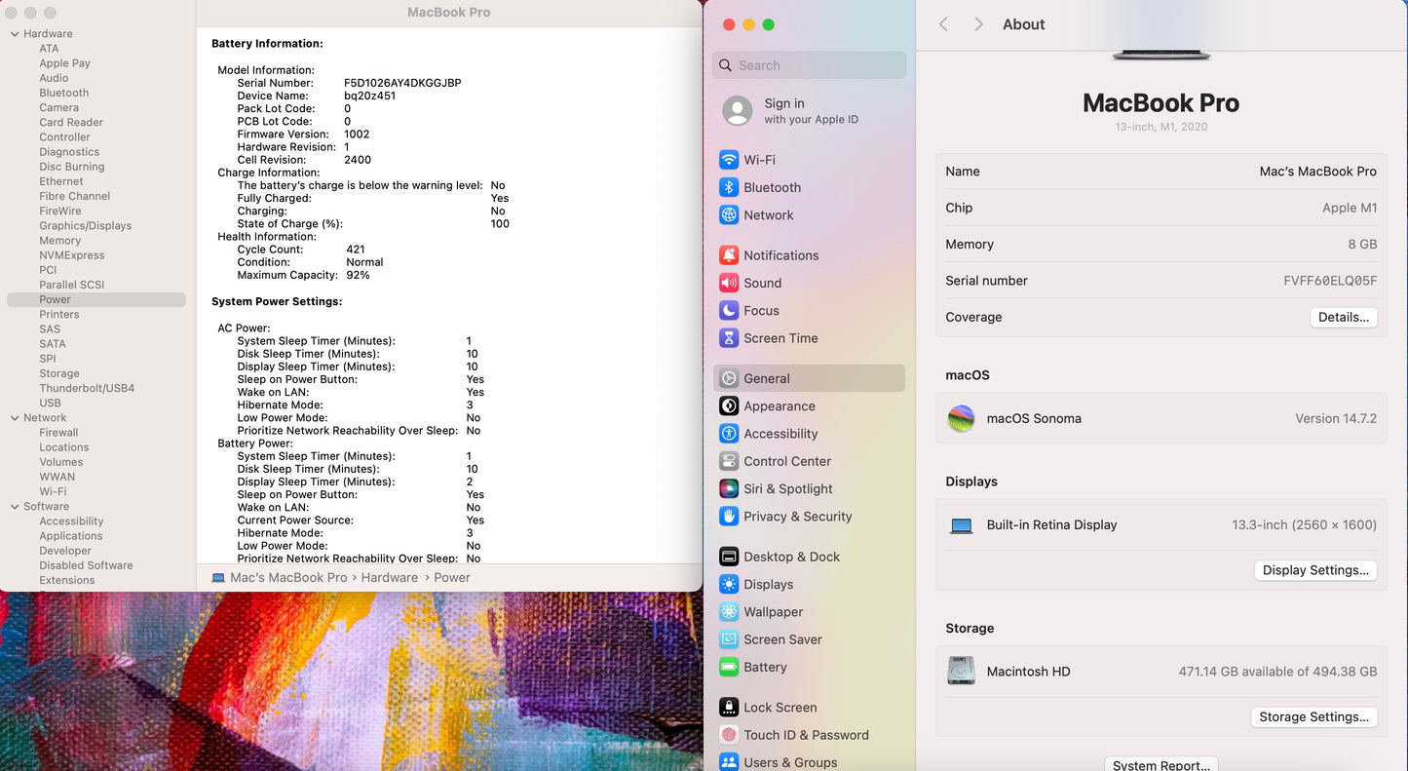Select Graphics/Displays in System Report sidebar
Viewport: 1408px width, 771px height.
pos(85,226)
